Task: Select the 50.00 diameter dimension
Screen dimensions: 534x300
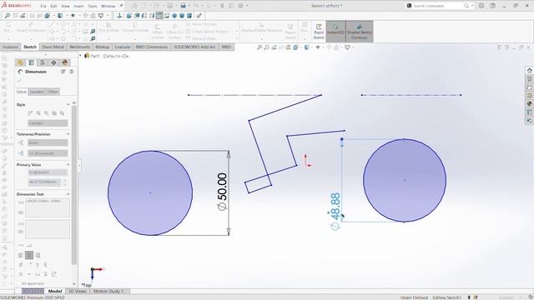Action: [222, 192]
